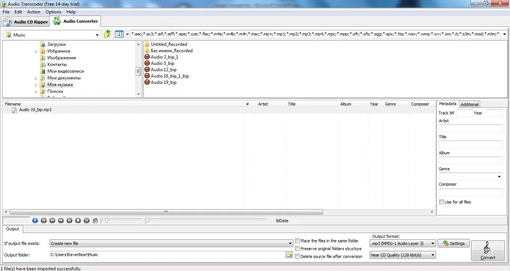Enable the Use for all files checkbox
Viewport: 510px width, 271px height.
[442, 202]
